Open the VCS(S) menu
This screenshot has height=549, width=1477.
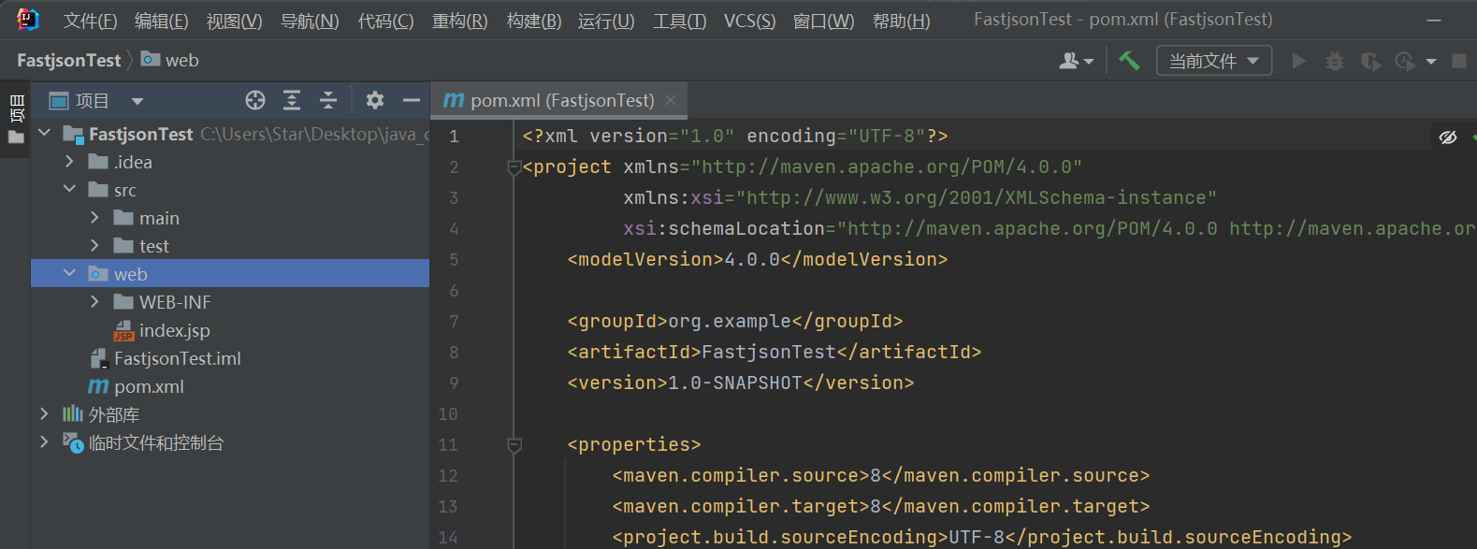749,21
